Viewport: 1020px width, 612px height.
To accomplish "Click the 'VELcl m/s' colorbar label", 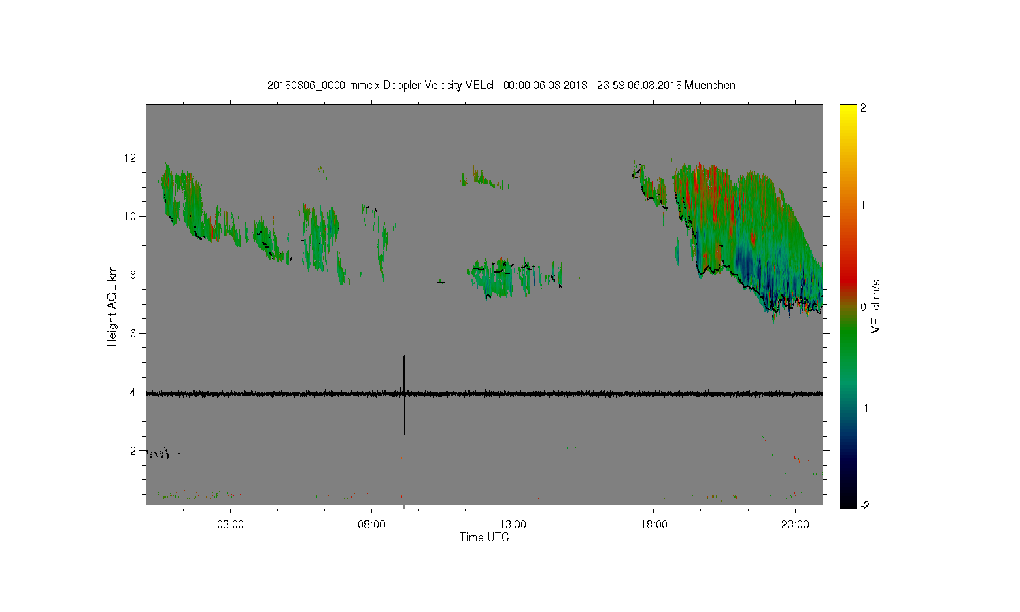I will click(876, 306).
